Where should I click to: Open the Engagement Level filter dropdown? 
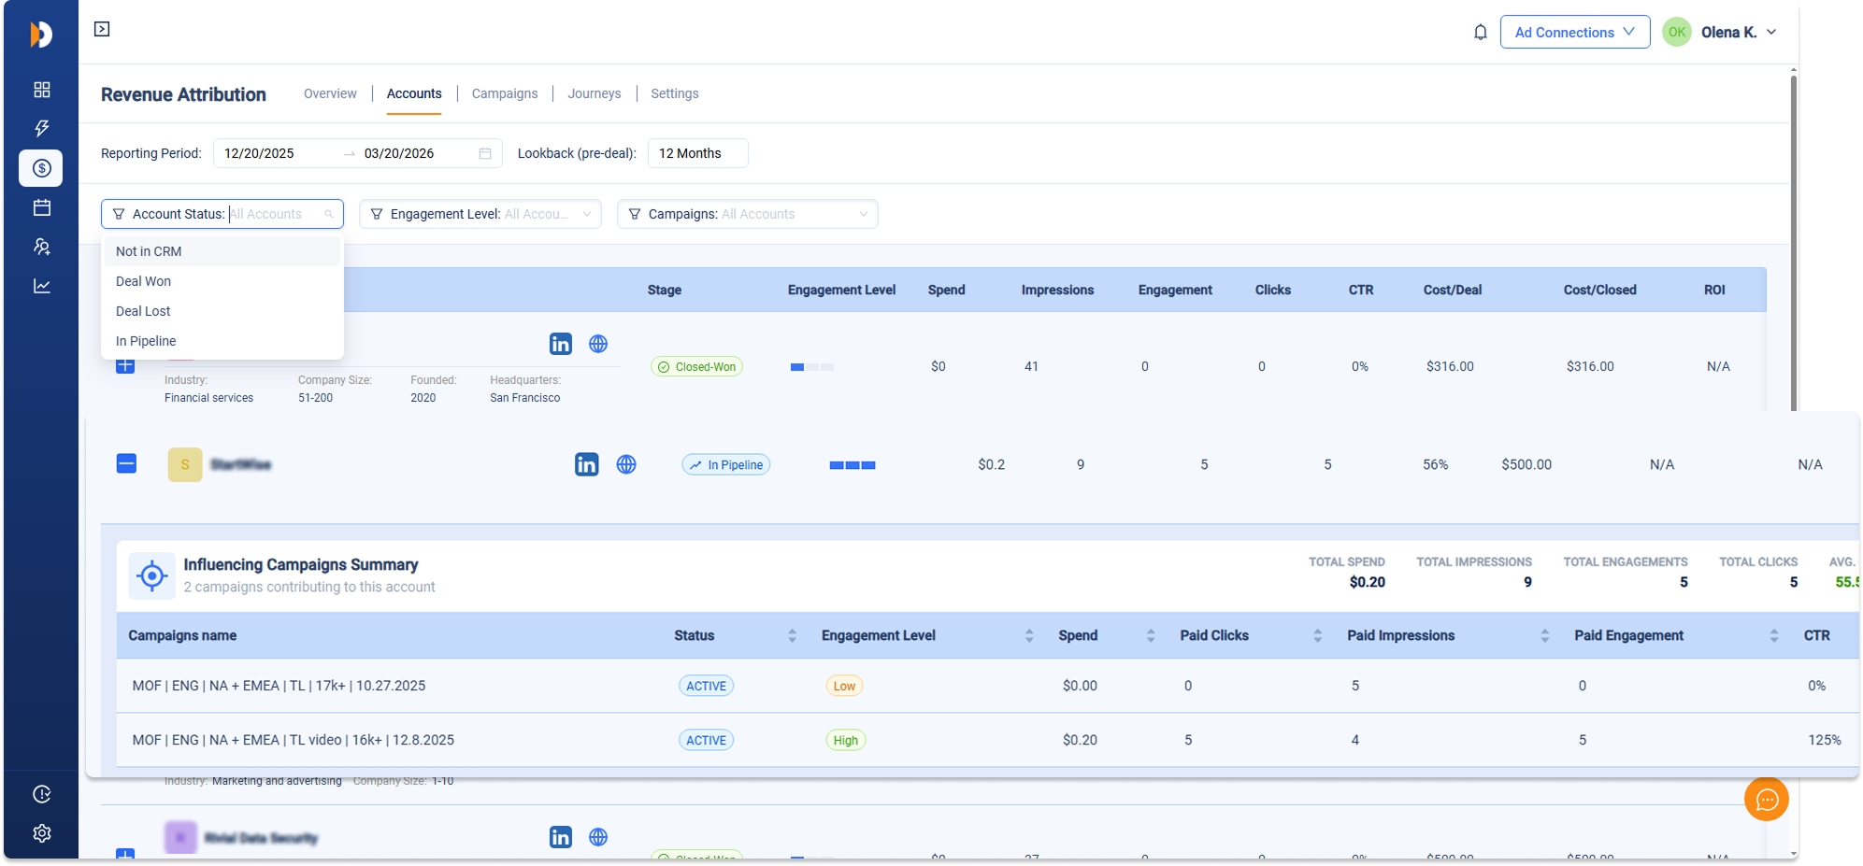click(480, 214)
